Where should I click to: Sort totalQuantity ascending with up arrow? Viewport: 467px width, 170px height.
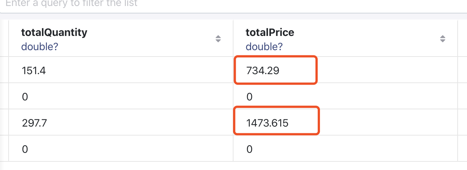[x=218, y=37]
